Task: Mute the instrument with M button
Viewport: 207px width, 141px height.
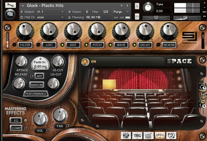Action: (137, 16)
